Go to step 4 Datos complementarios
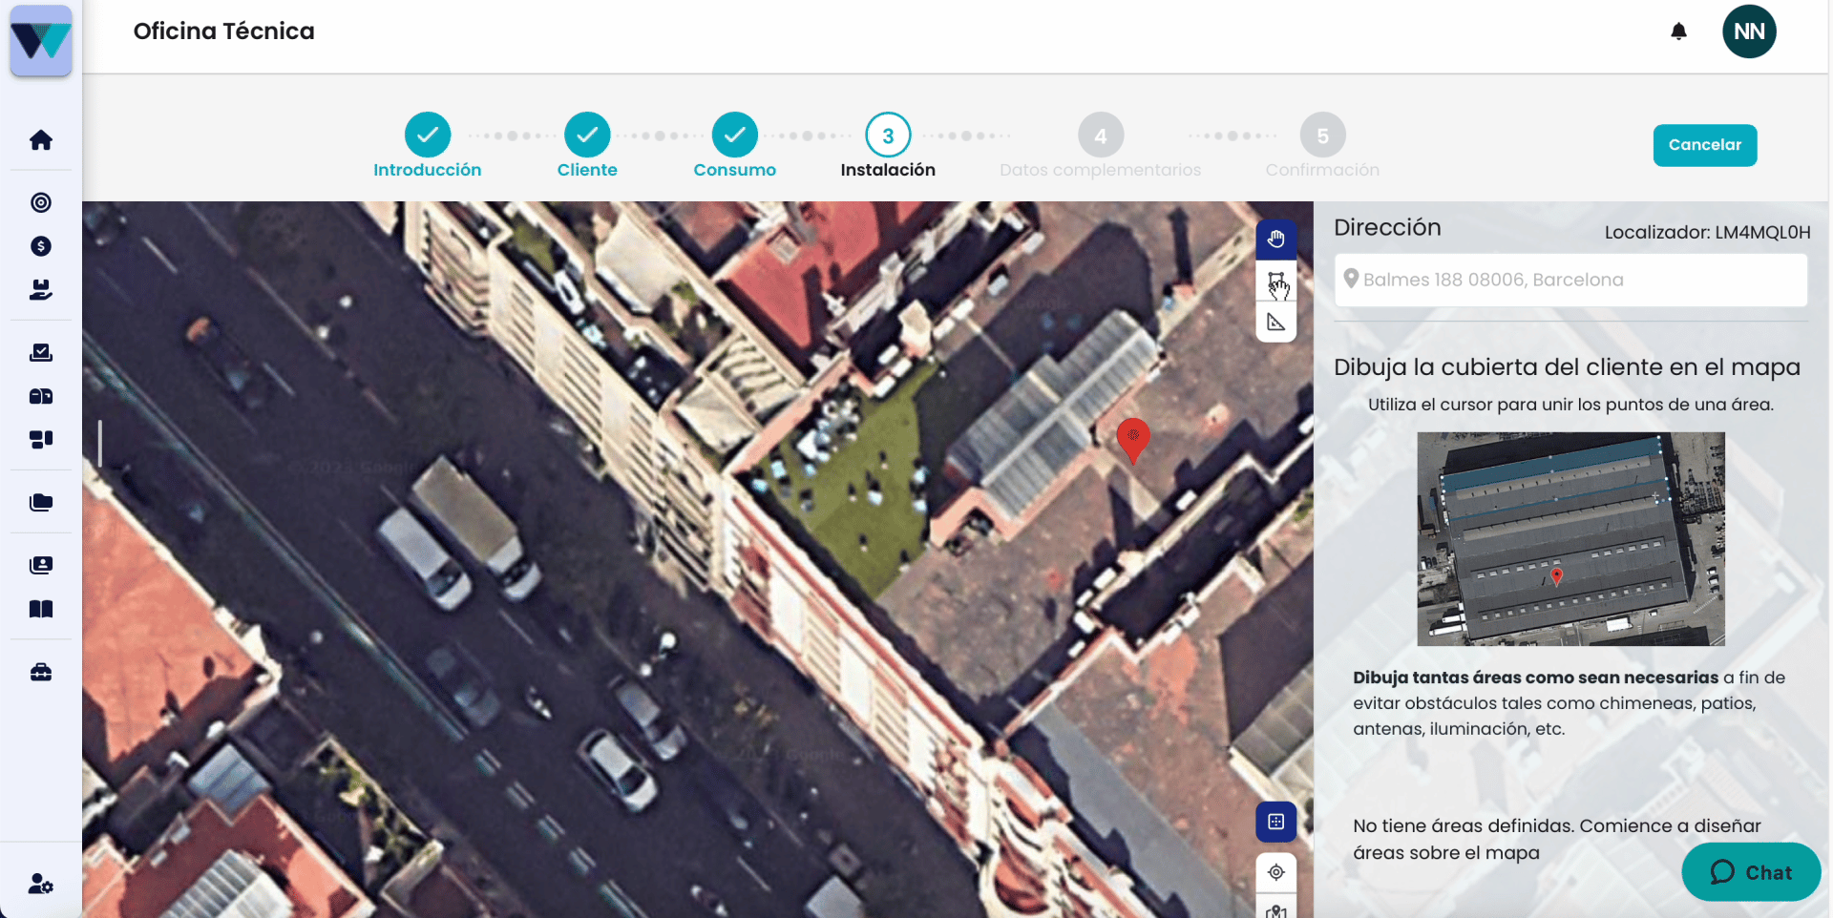Image resolution: width=1833 pixels, height=918 pixels. pyautogui.click(x=1100, y=145)
